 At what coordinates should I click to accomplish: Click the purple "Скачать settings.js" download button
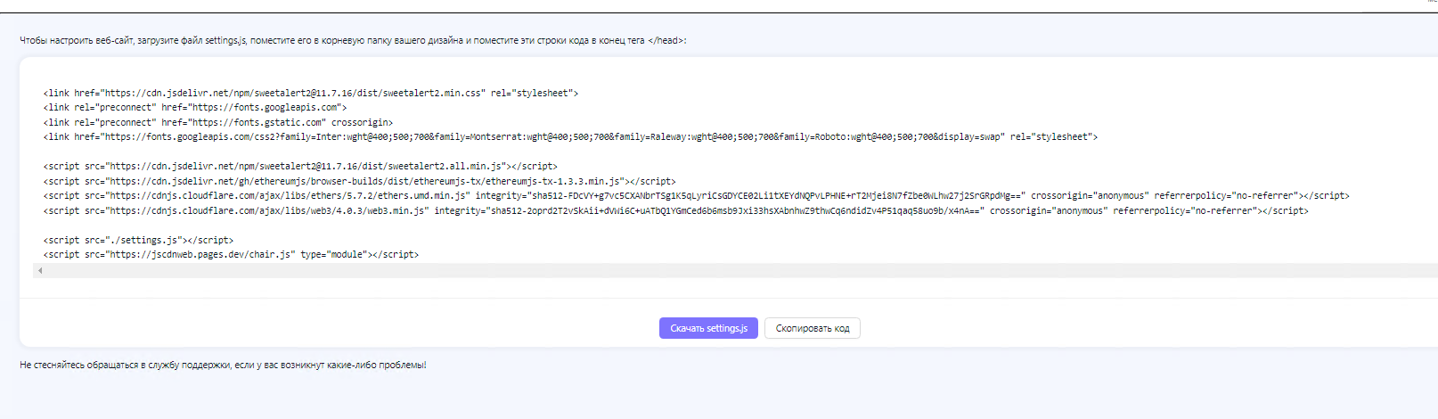(708, 328)
